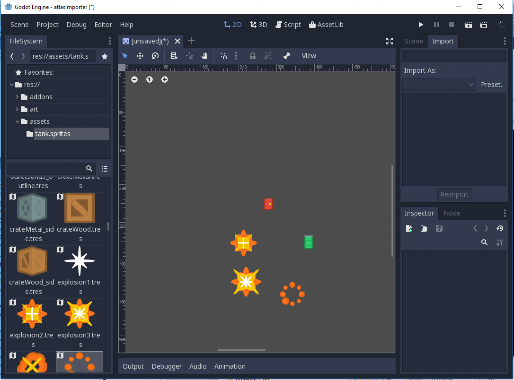The height and width of the screenshot is (380, 514).
Task: Select the explosion3.tres thumbnail
Action: point(79,314)
